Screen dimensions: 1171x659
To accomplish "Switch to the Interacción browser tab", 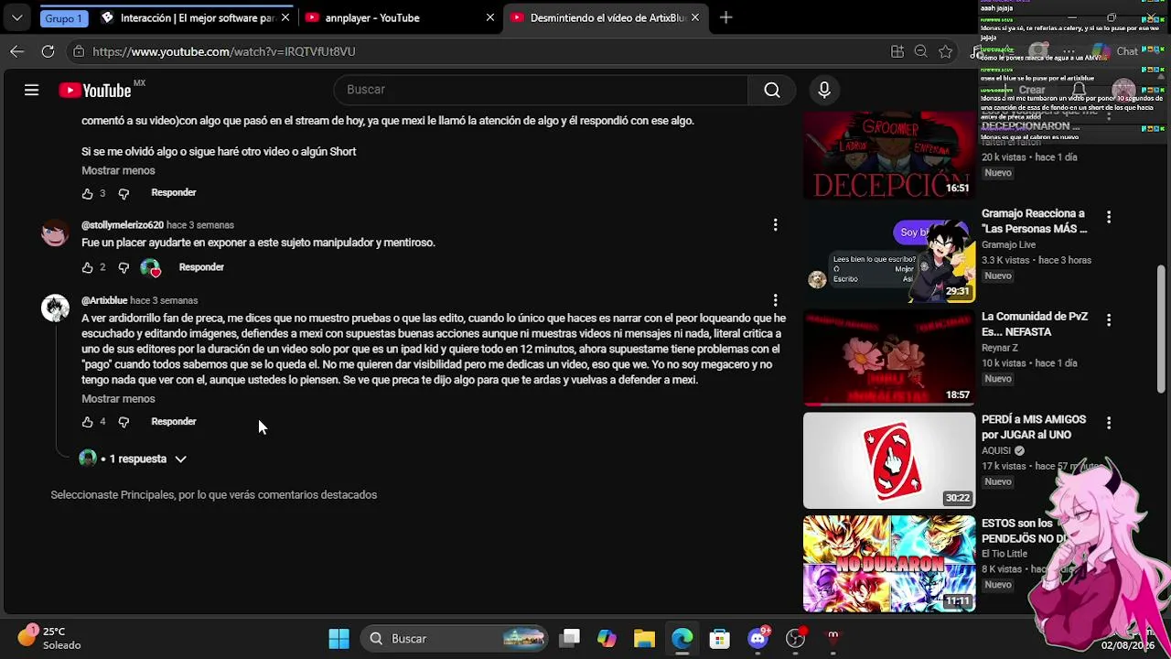I will [x=194, y=17].
